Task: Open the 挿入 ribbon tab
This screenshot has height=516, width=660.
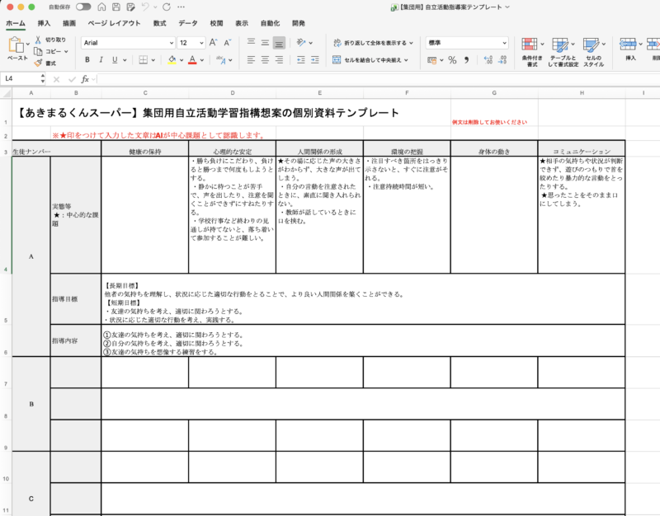Action: [44, 24]
